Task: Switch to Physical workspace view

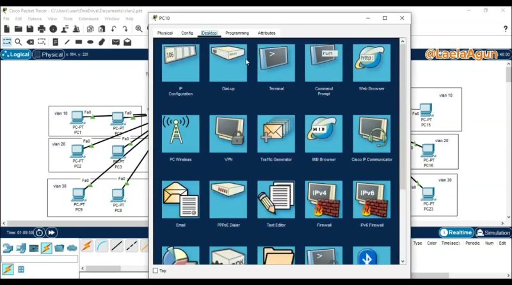Action: click(49, 54)
